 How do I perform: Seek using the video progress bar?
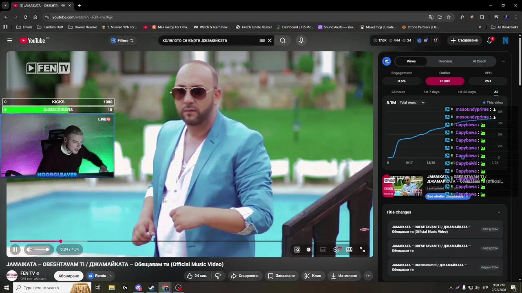[x=189, y=241]
